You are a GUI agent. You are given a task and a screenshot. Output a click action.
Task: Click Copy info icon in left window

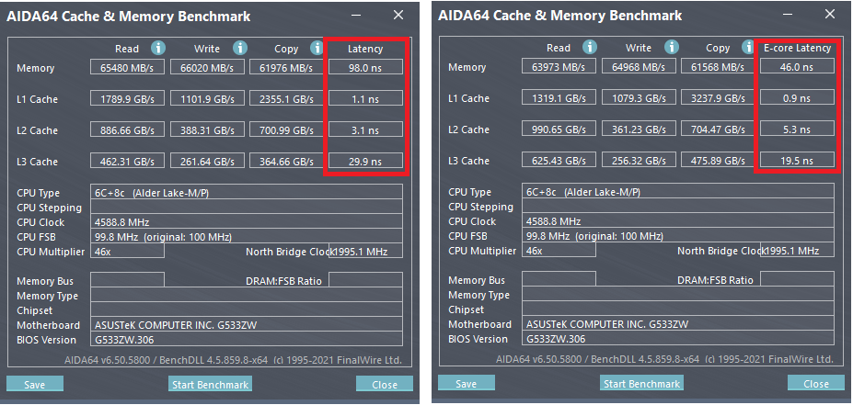(x=317, y=49)
